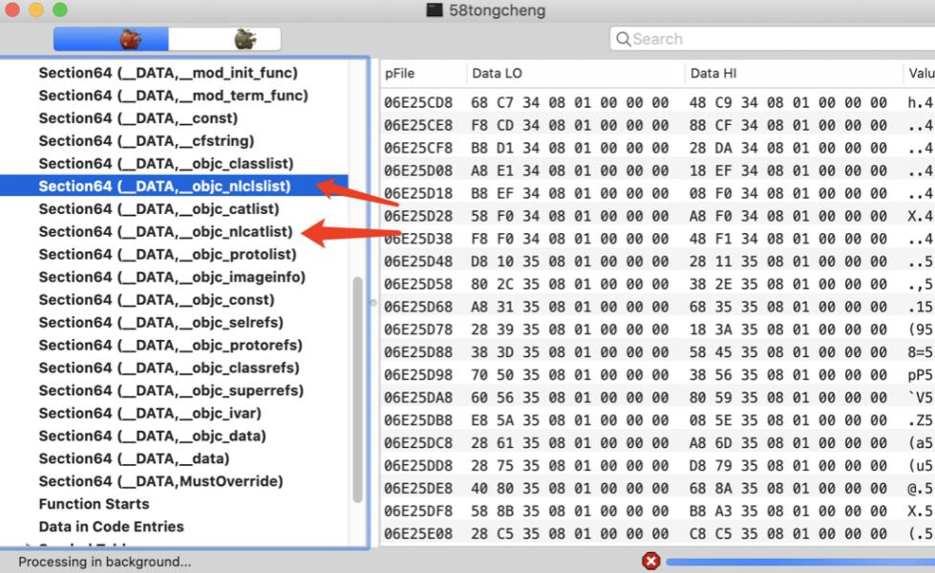This screenshot has width=935, height=573.
Task: Select Section64 (__DATA,__objc_ivar)
Action: click(150, 413)
